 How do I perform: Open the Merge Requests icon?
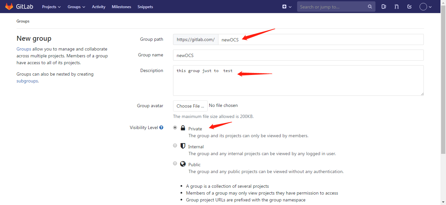pos(396,7)
